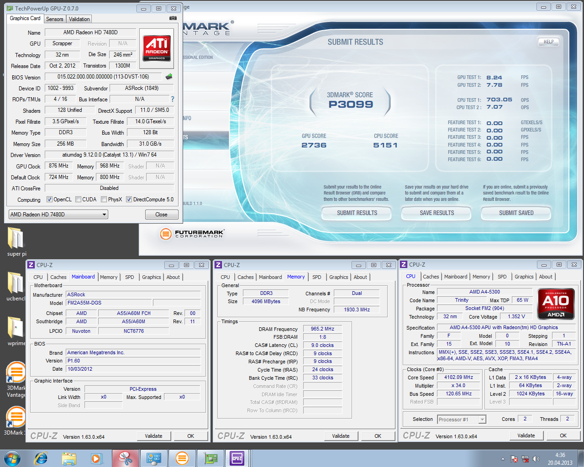Switch to the Sensors tab in GPU-Z

point(55,19)
